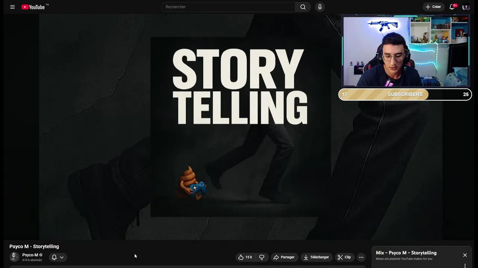Expand subscription notification bell dropdown
The width and height of the screenshot is (478, 268).
(58, 257)
